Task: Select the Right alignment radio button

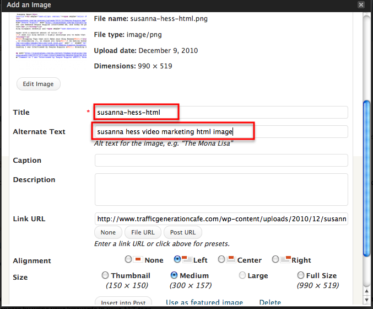Action: click(x=275, y=259)
